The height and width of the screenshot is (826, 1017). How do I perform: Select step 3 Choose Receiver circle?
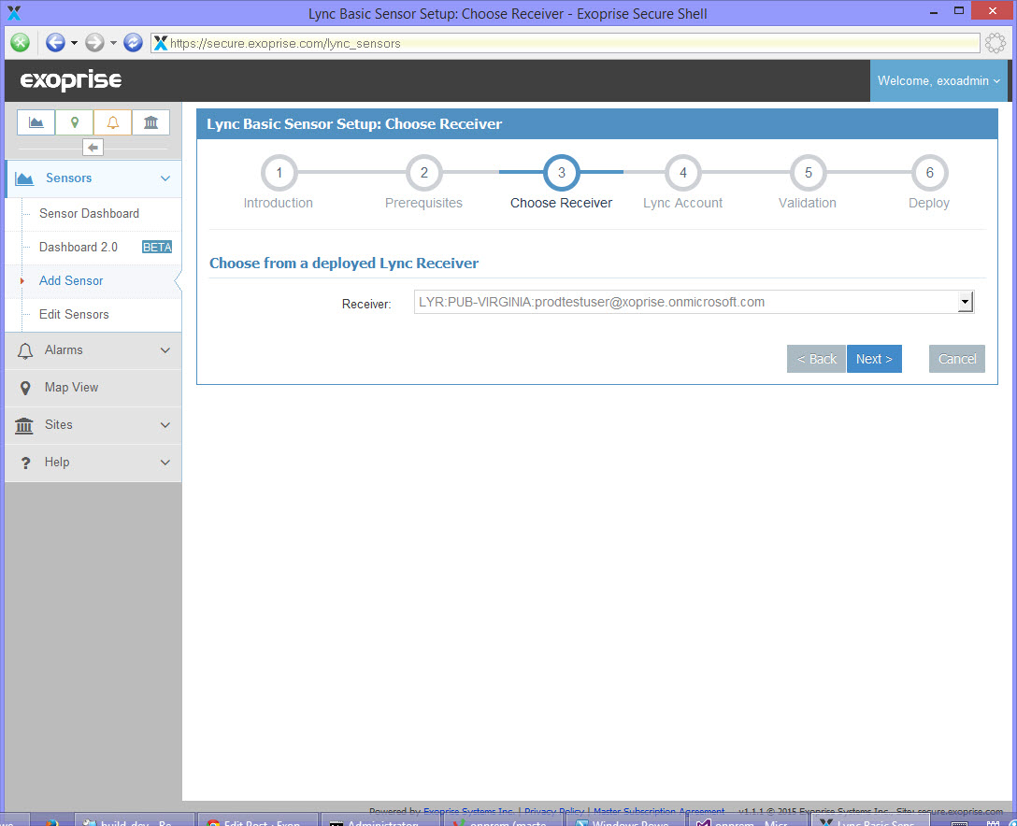562,173
